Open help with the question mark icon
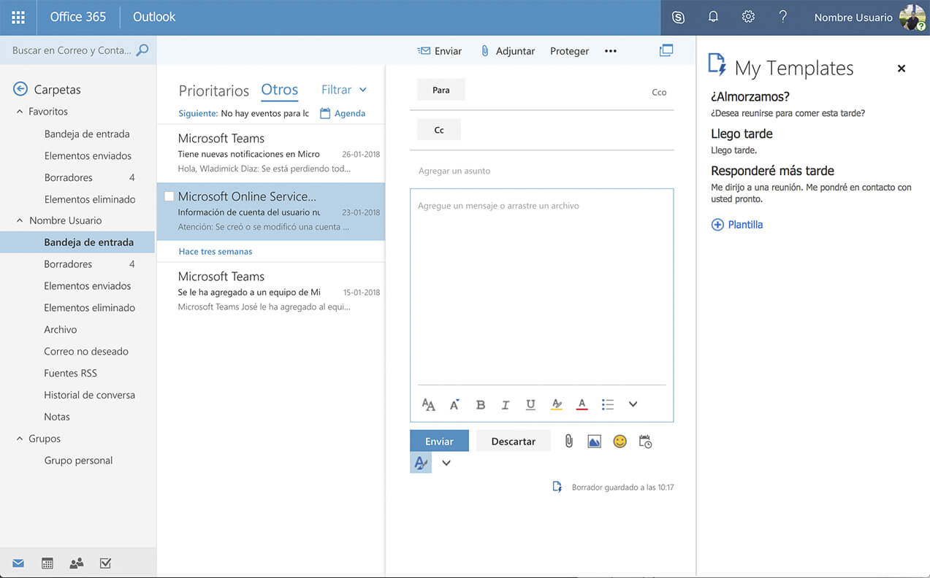930x578 pixels. click(x=783, y=17)
